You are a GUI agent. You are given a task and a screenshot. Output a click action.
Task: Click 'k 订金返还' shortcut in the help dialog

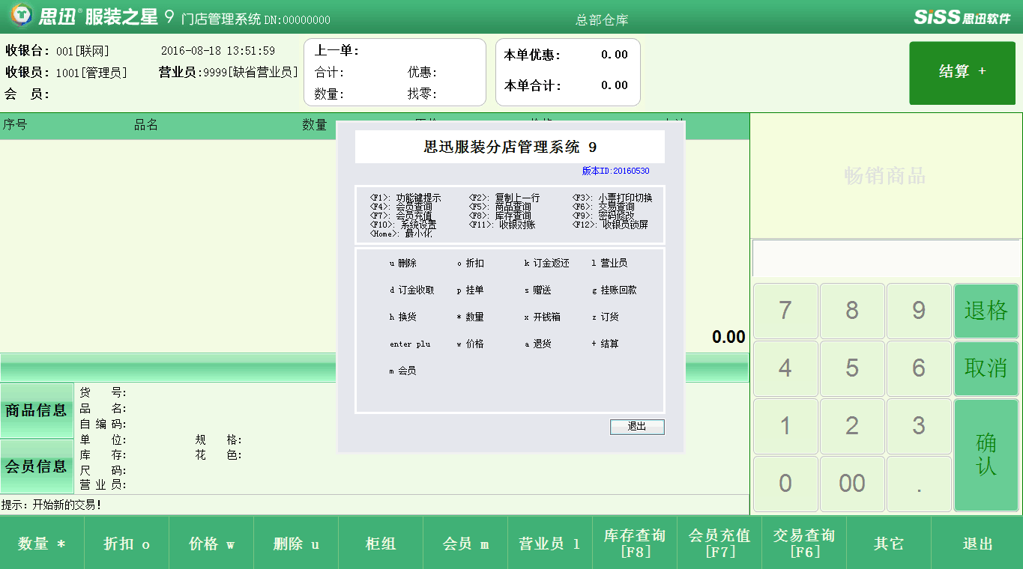547,264
